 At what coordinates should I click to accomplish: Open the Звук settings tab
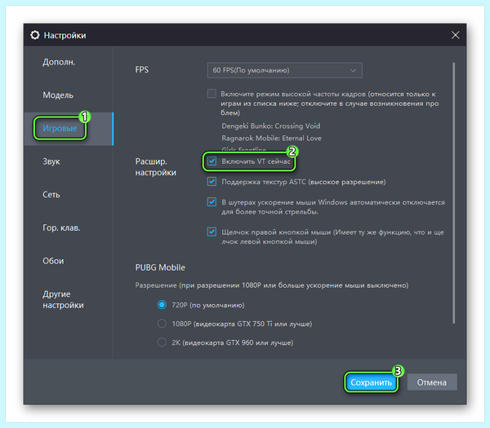click(51, 161)
